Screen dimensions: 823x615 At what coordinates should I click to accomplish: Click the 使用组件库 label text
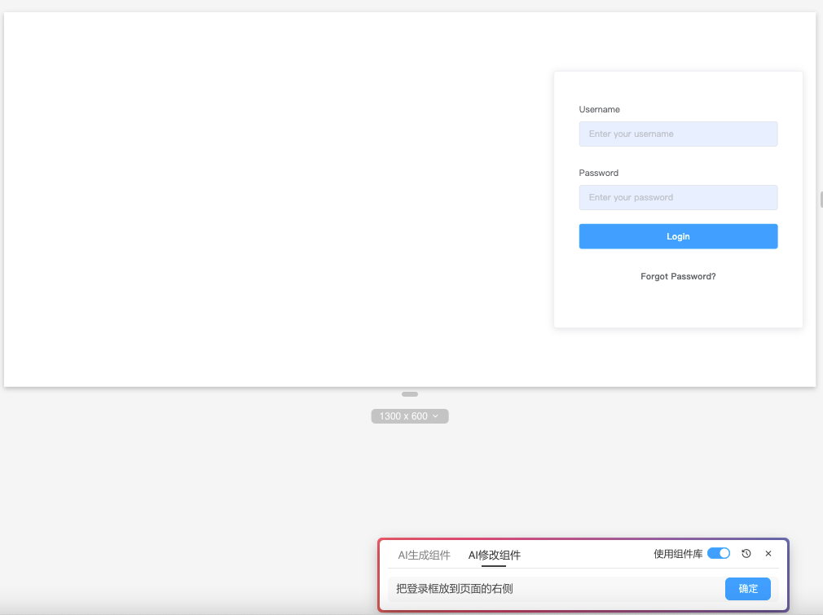click(x=678, y=554)
